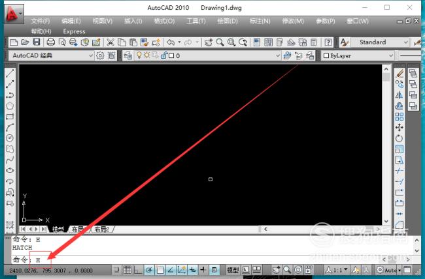Select the Mirror tool
425x279 pixels.
pos(399,95)
